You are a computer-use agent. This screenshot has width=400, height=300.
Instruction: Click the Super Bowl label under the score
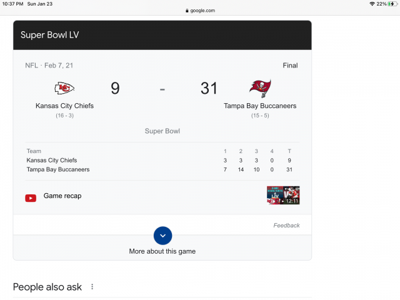(x=162, y=131)
